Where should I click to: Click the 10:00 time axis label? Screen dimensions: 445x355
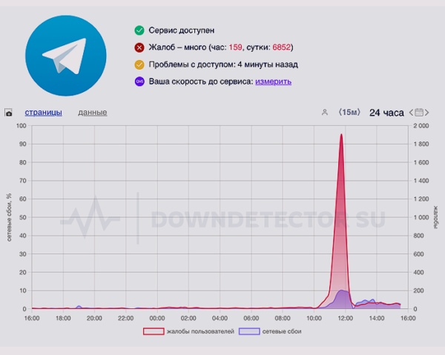pyautogui.click(x=314, y=318)
